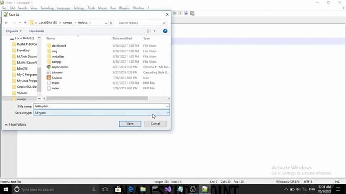Click the horizontal scrollbar of the file list
The width and height of the screenshot is (346, 194).
(x=97, y=98)
